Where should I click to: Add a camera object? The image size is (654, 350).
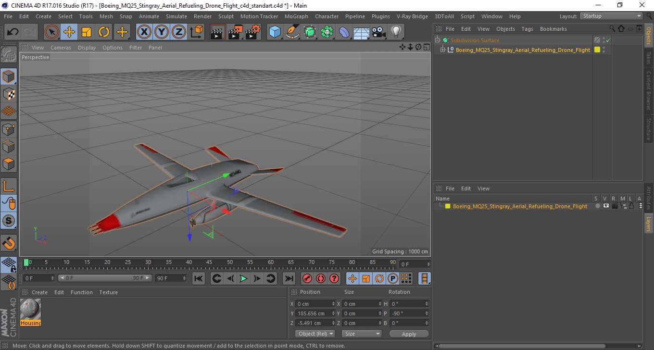click(379, 32)
